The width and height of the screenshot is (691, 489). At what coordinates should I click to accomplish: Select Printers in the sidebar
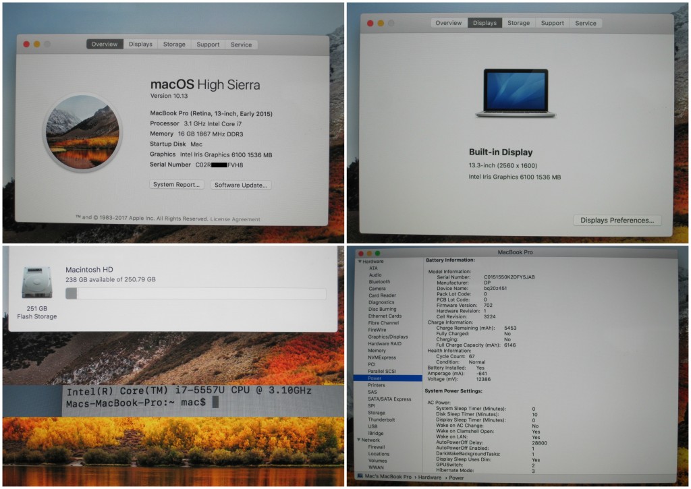click(377, 385)
